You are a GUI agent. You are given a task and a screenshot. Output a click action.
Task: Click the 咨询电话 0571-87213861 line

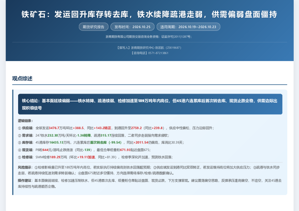pos(150,53)
